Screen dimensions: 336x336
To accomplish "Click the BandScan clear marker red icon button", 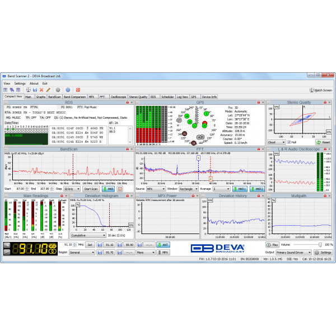I will (120, 189).
